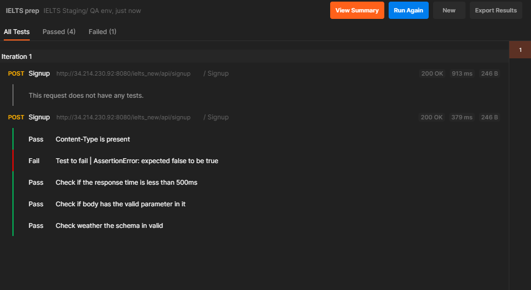This screenshot has height=290, width=531.
Task: Open the Signup request with 913 ms response
Action: [x=39, y=73]
